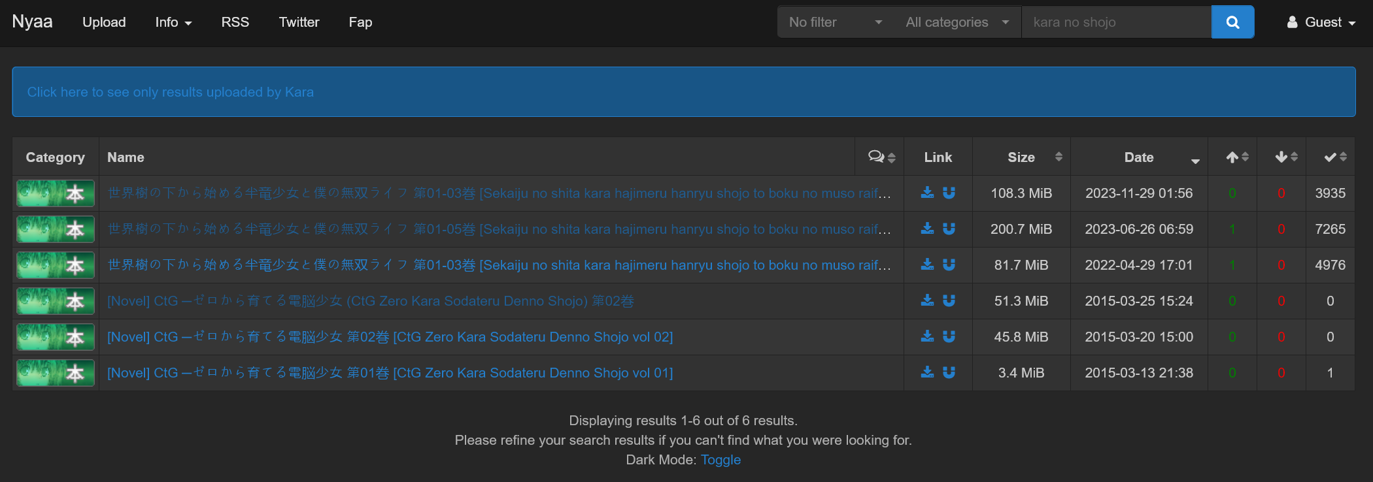
Task: Click the 'Displaying results 1-6' text
Action: (x=683, y=421)
